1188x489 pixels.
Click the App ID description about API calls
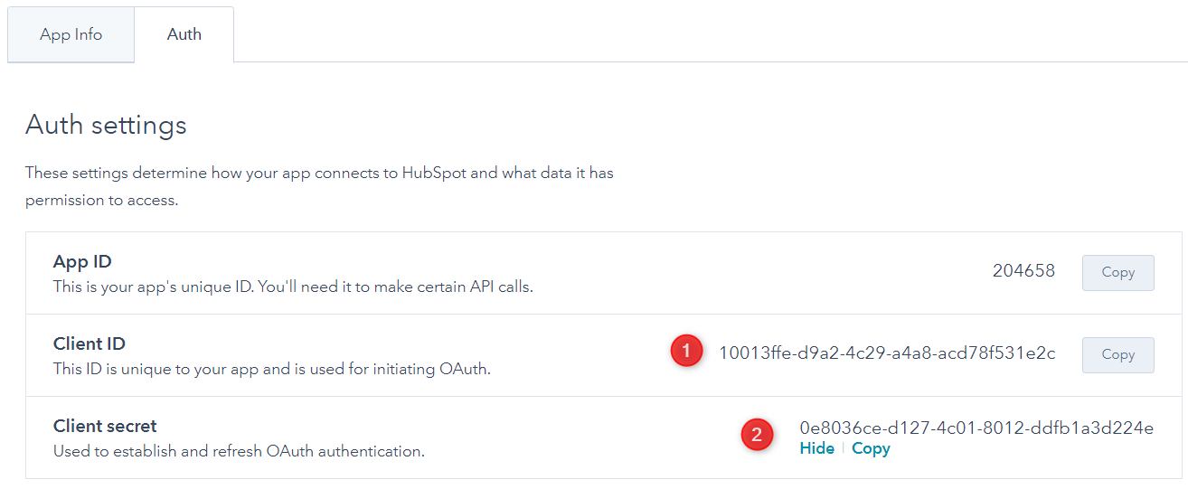[x=294, y=287]
